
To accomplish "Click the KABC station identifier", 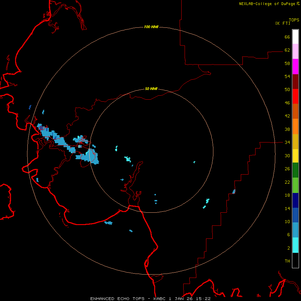I will tap(160, 299).
